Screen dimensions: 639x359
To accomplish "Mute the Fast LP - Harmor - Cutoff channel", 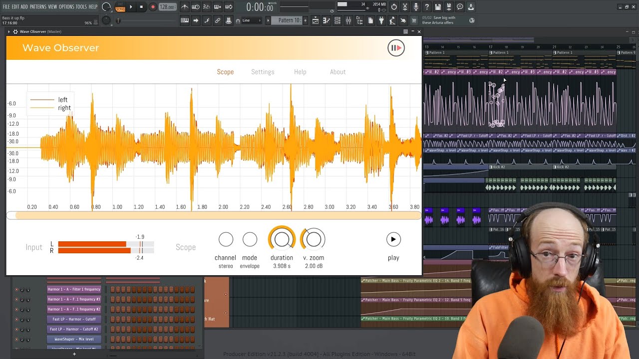I will pos(16,320).
